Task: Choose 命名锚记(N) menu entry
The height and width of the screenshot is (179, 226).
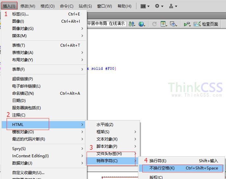Action: (x=44, y=93)
